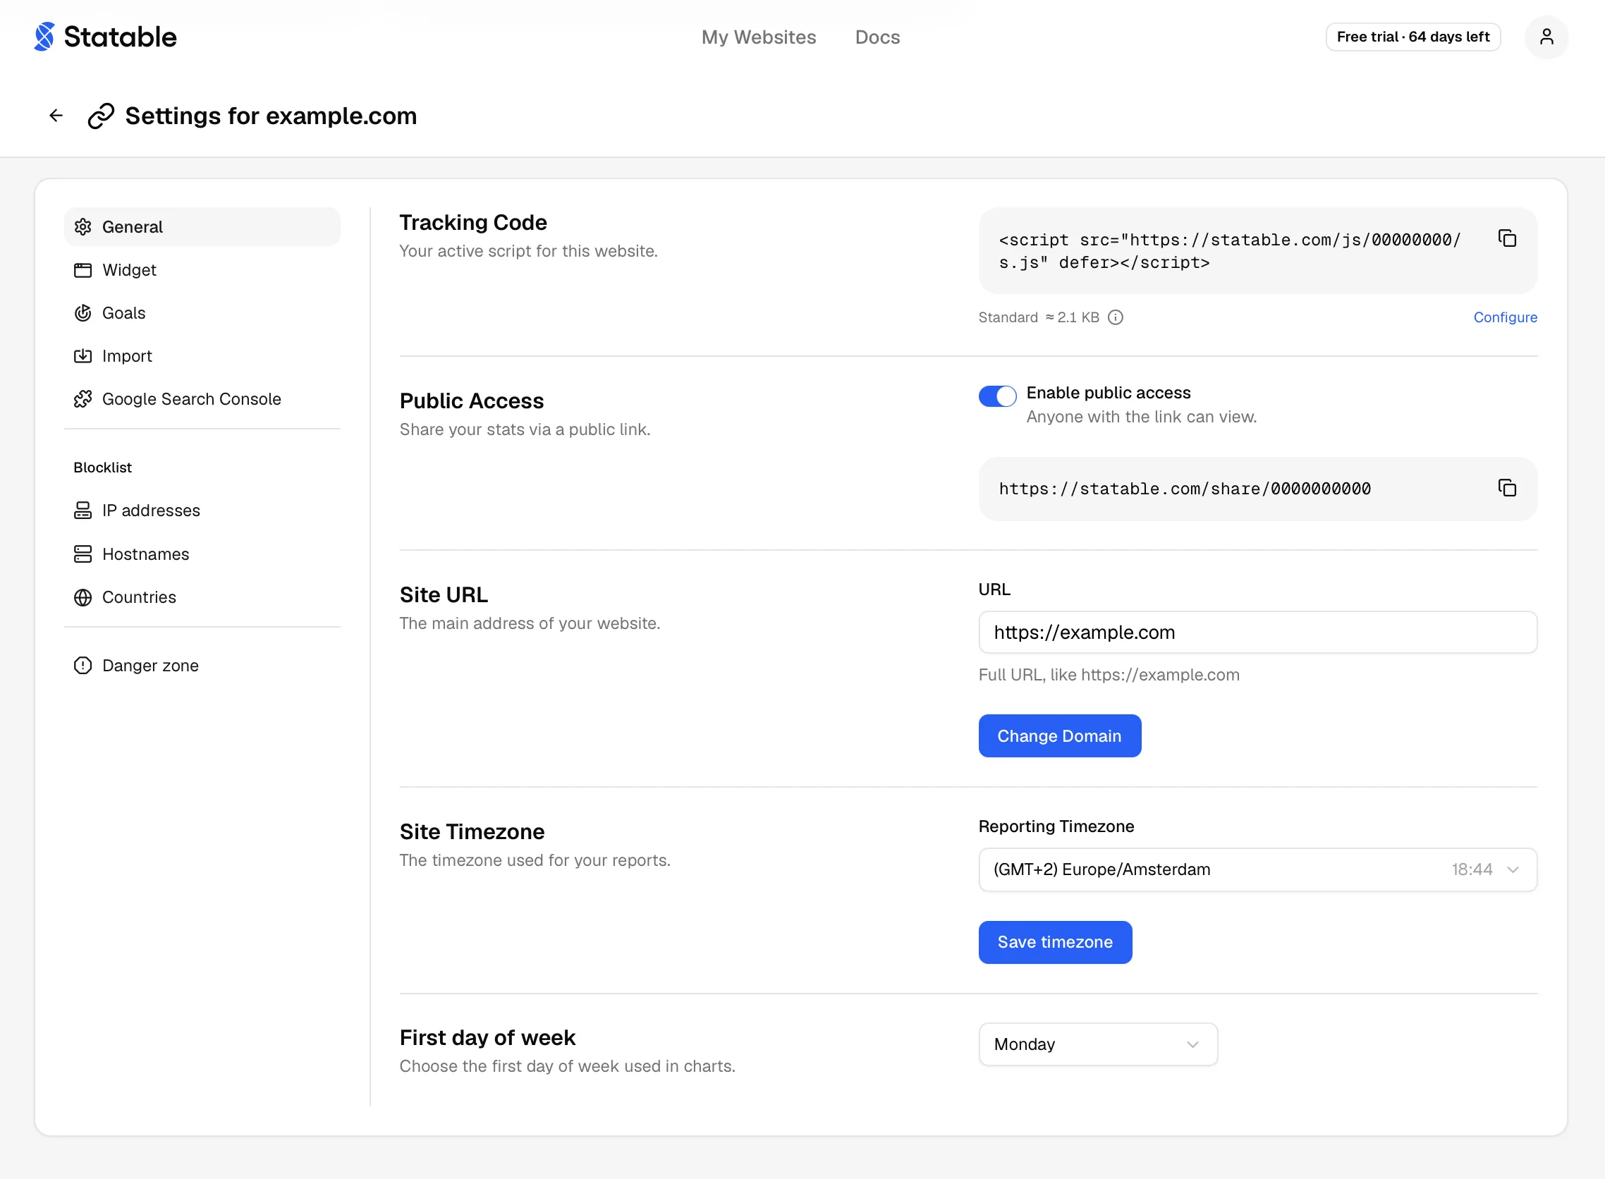
Task: Open the Docs page
Action: (877, 37)
